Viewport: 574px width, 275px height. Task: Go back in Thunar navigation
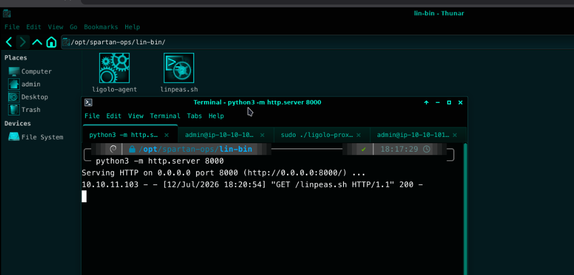(9, 42)
